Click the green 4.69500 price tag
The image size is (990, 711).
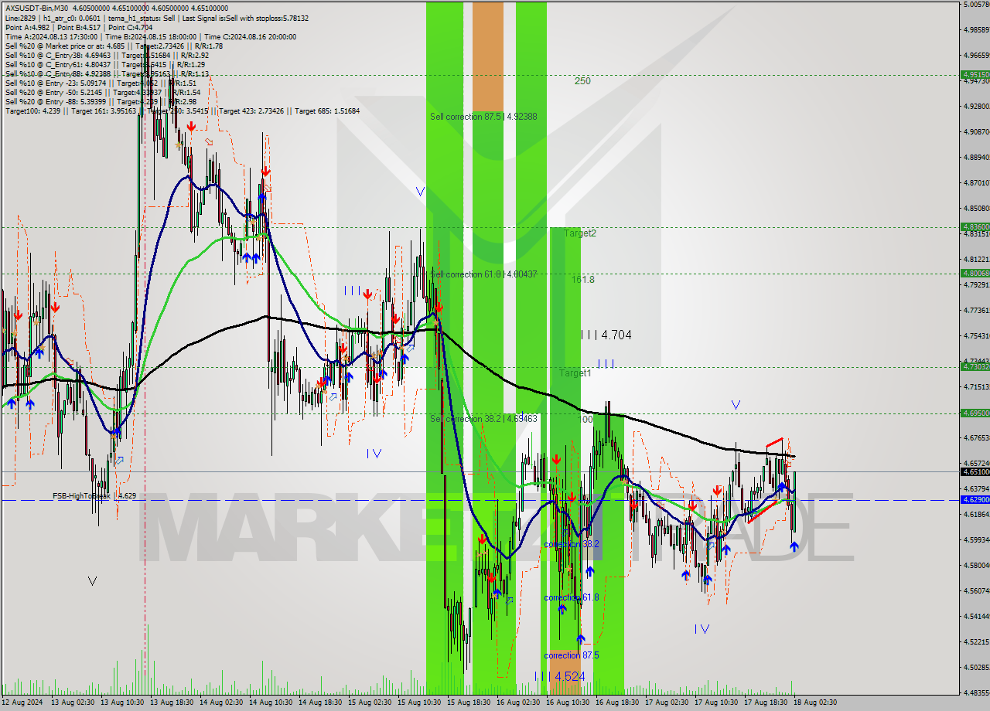coord(975,413)
